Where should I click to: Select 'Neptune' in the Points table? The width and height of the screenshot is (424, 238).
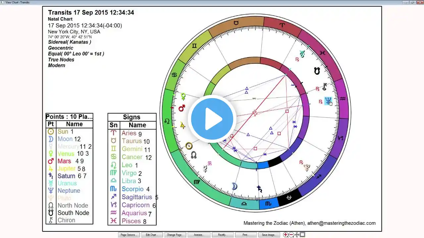click(69, 191)
